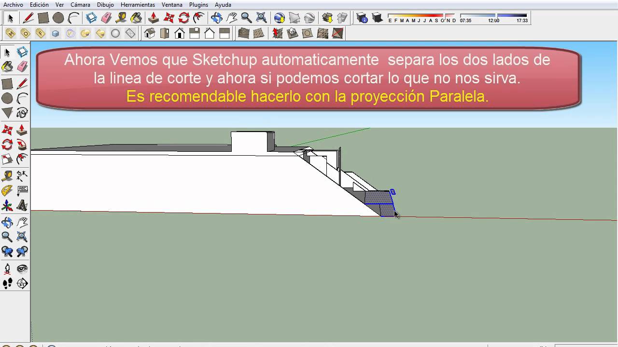Activate the Walk footprints tool
The image size is (618, 347).
click(x=7, y=283)
